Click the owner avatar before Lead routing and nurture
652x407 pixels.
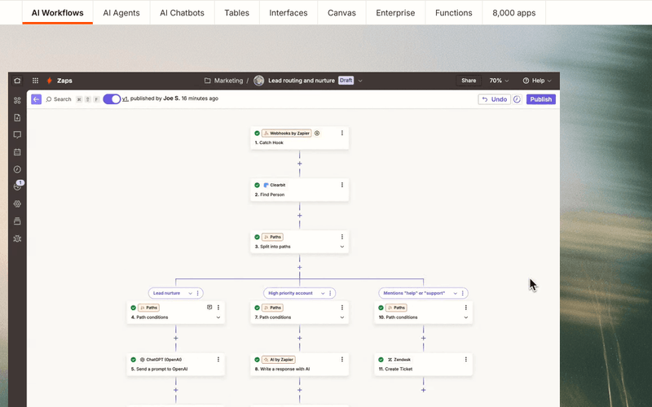click(258, 81)
